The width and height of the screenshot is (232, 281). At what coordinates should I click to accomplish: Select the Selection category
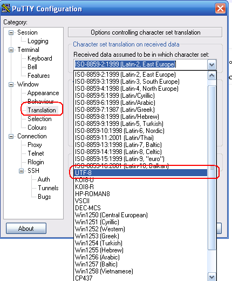(x=39, y=119)
